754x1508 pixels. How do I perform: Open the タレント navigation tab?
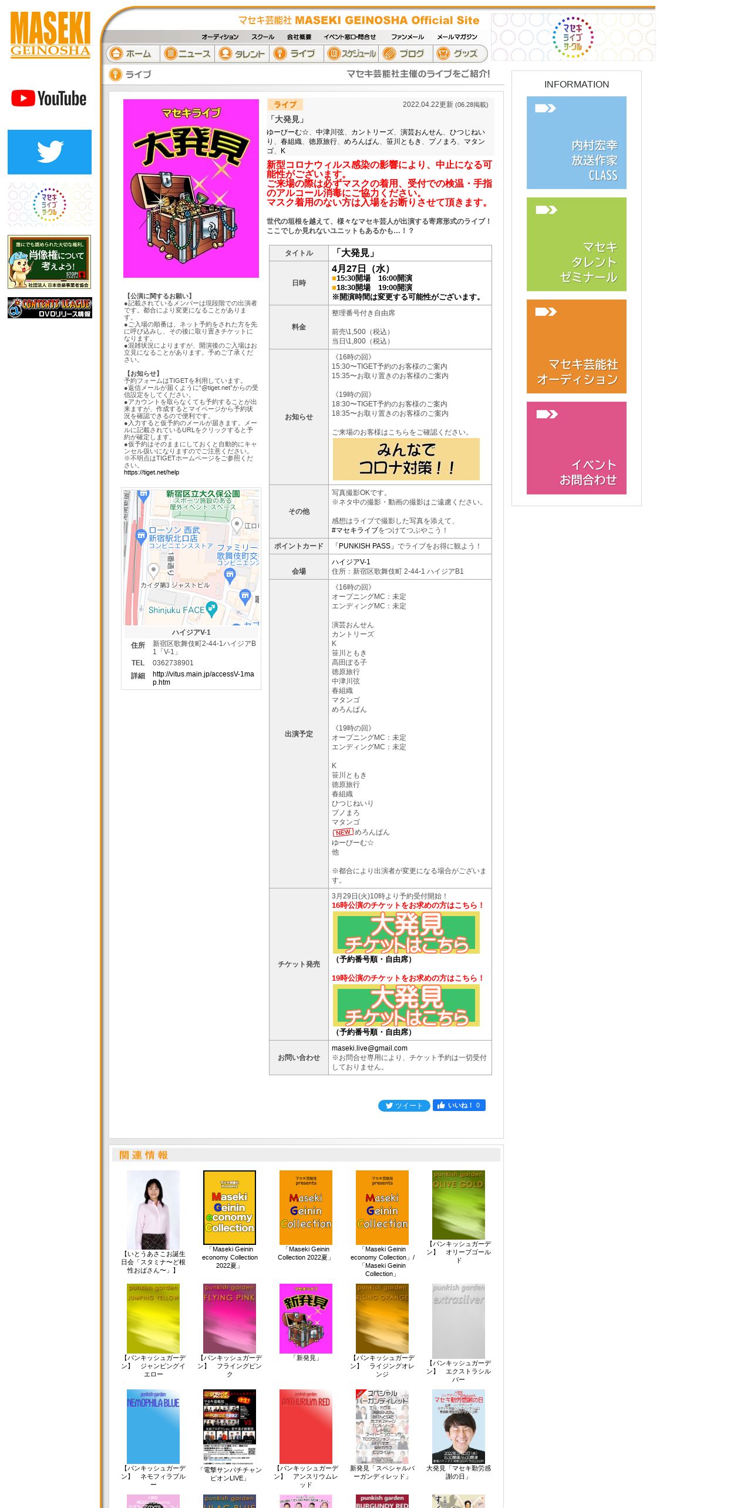click(243, 53)
